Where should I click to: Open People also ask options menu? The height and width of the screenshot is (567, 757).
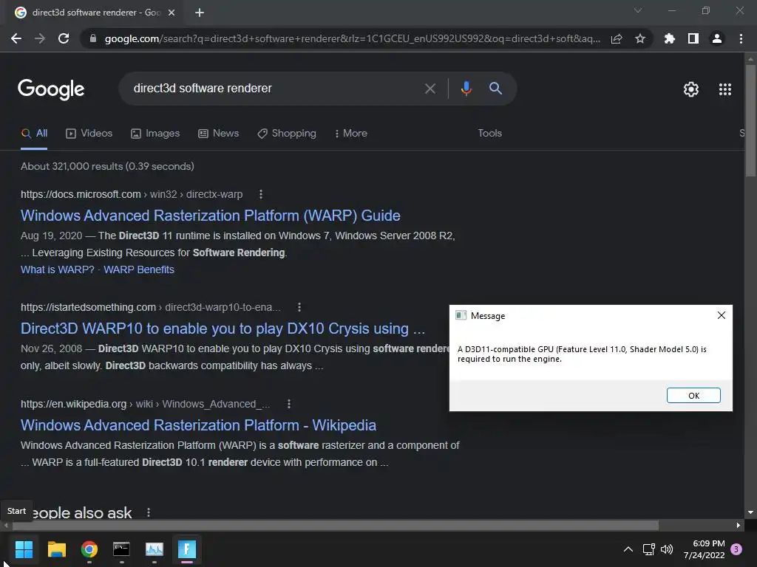(x=148, y=512)
